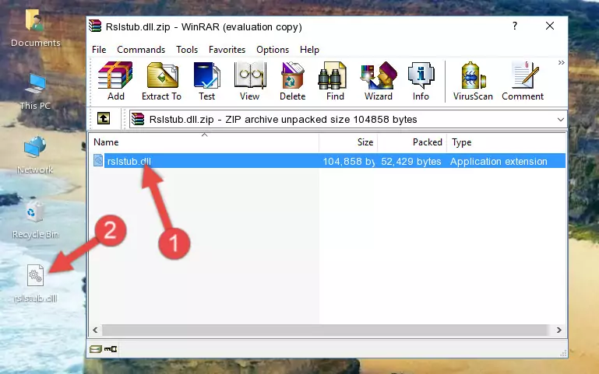Click the 52,429 bytes packed value
This screenshot has width=599, height=374.
coord(410,161)
